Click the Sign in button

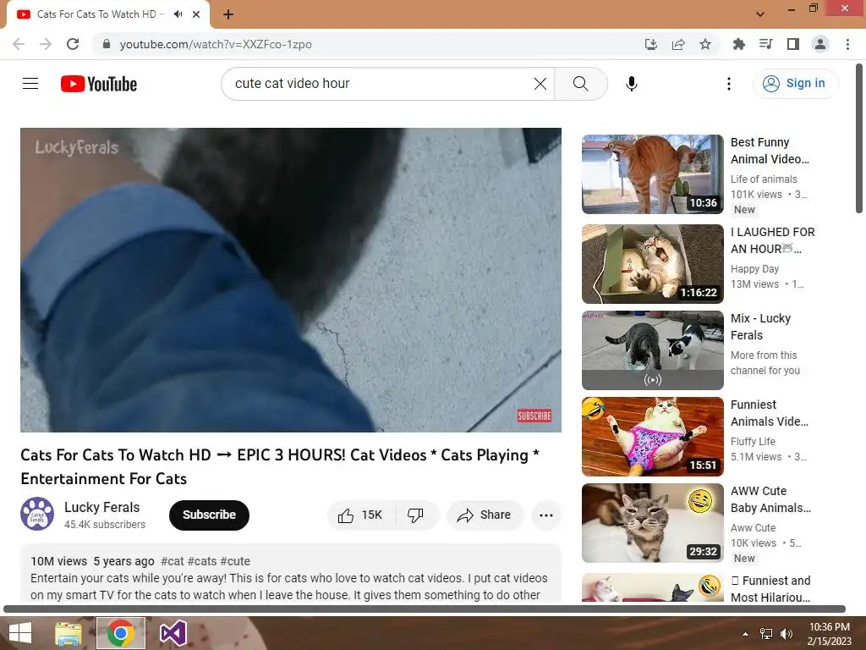pos(794,84)
